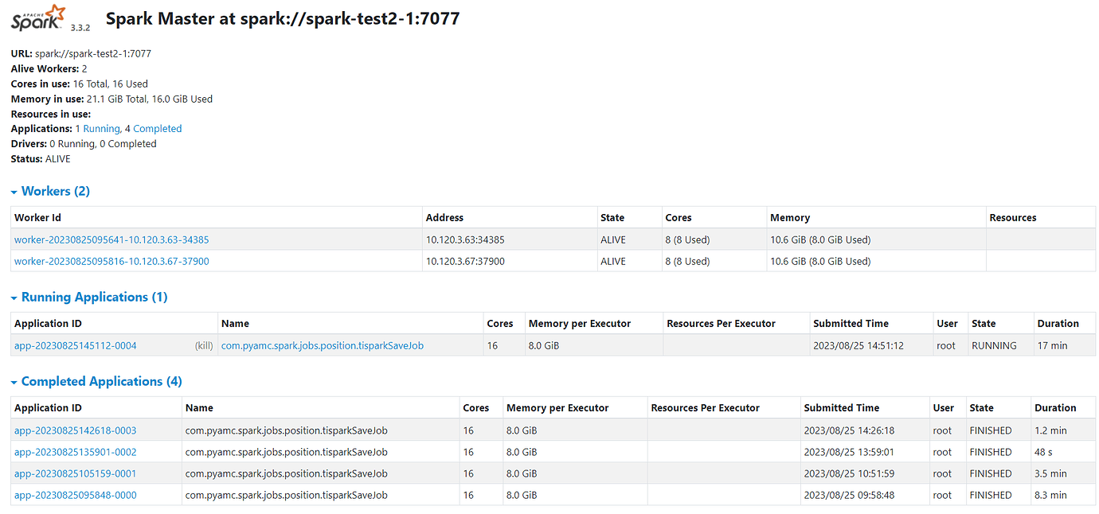Open worker-20230825095641-10.120.3.63-34385
The height and width of the screenshot is (514, 1099).
click(111, 239)
